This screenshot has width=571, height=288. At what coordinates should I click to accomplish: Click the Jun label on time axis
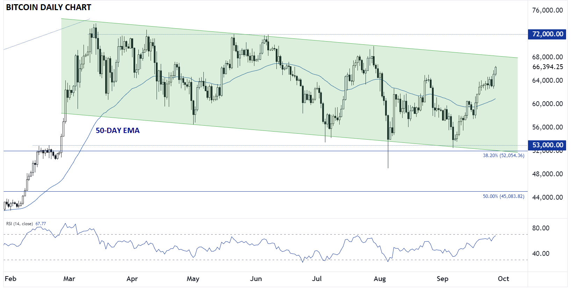point(256,279)
